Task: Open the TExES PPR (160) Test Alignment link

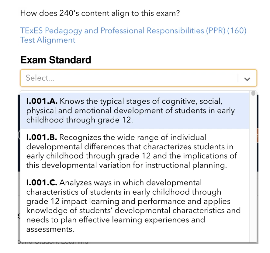Action: pos(133,30)
